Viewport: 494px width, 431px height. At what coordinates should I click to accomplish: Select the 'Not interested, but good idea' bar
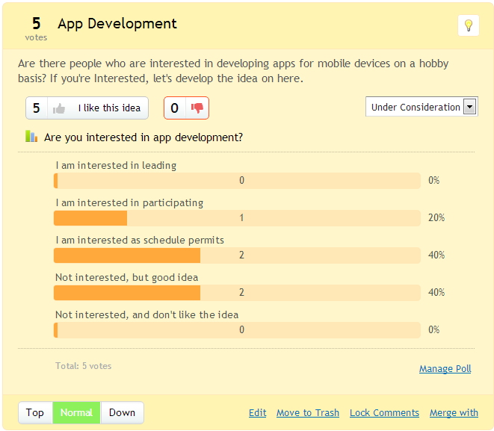(x=237, y=293)
